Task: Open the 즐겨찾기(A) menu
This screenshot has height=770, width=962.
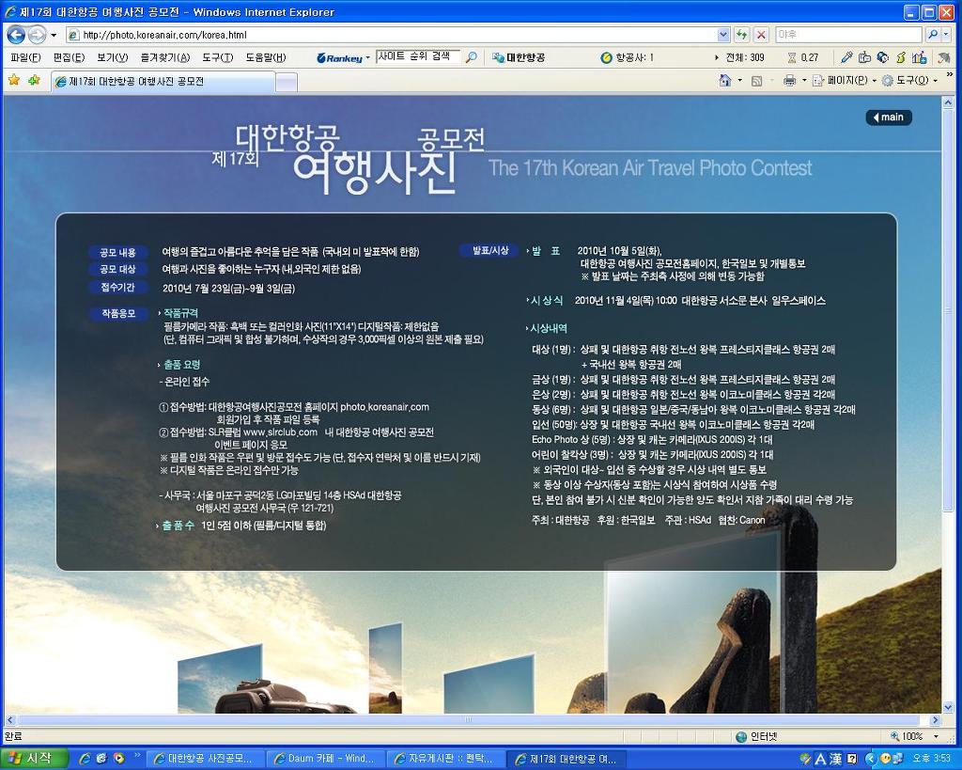Action: (x=164, y=57)
